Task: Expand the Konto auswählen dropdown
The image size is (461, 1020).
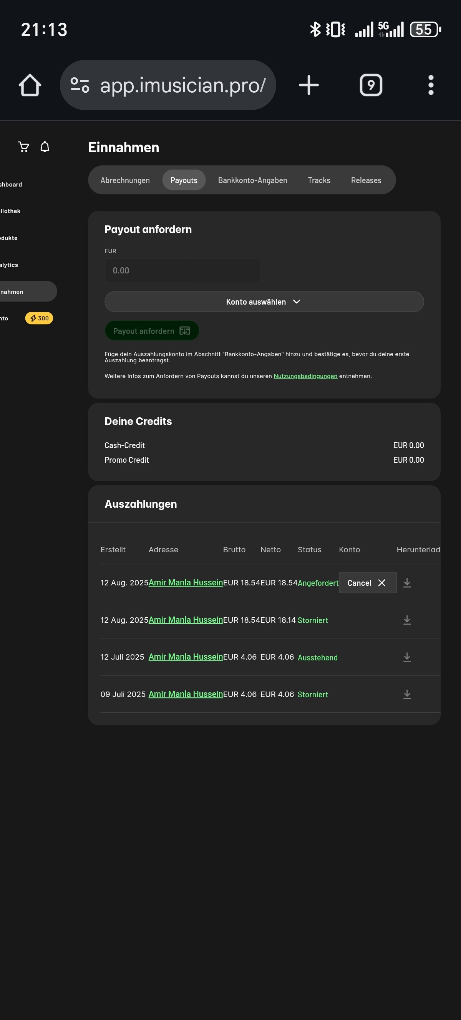Action: coord(264,302)
